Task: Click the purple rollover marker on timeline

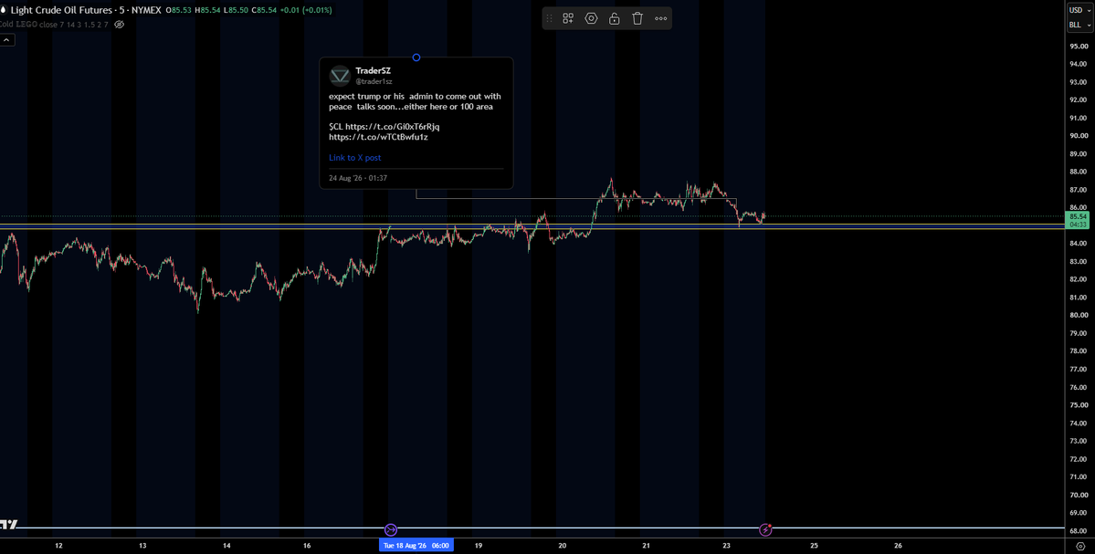Action: (391, 529)
